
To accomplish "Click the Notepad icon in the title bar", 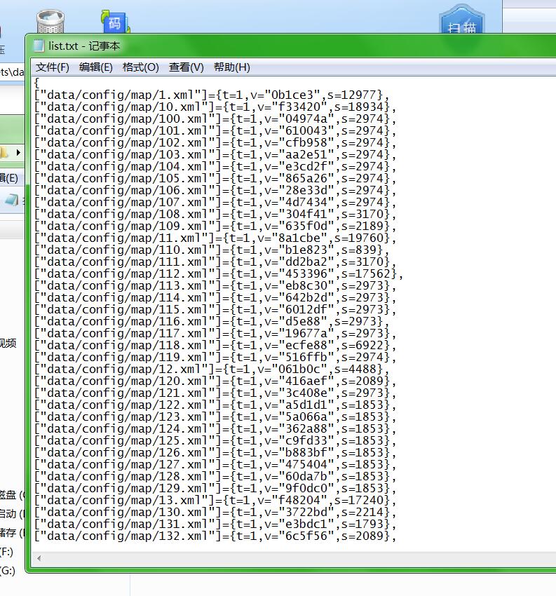I will pos(39,46).
